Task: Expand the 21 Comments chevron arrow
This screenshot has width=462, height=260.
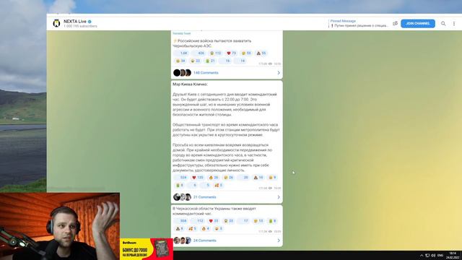Action: coord(279,197)
